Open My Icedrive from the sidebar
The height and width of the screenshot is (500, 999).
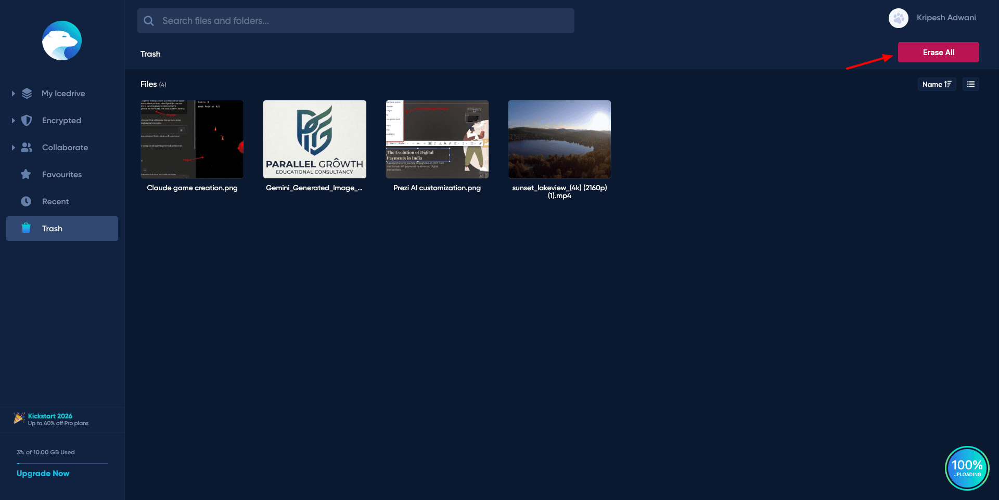click(x=63, y=94)
